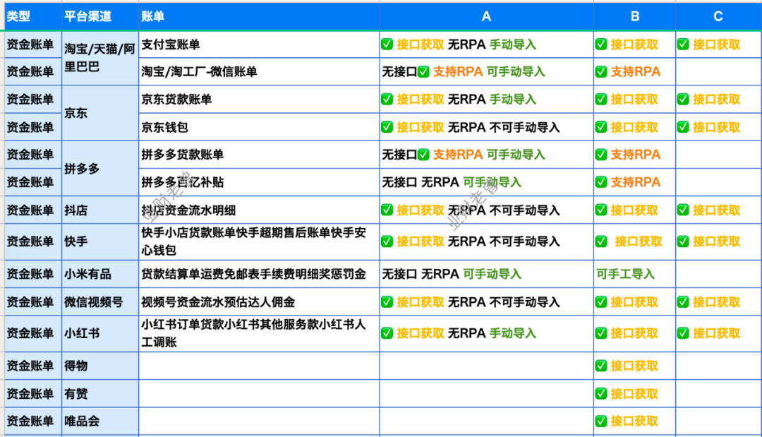This screenshot has height=437, width=762.
Task: Click the checkmark in 京东货款账单 row column A
Action: coord(387,100)
